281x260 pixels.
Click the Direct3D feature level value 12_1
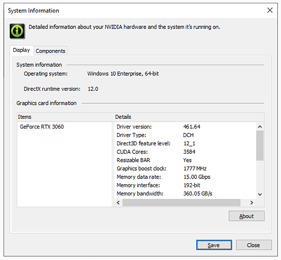tap(189, 144)
